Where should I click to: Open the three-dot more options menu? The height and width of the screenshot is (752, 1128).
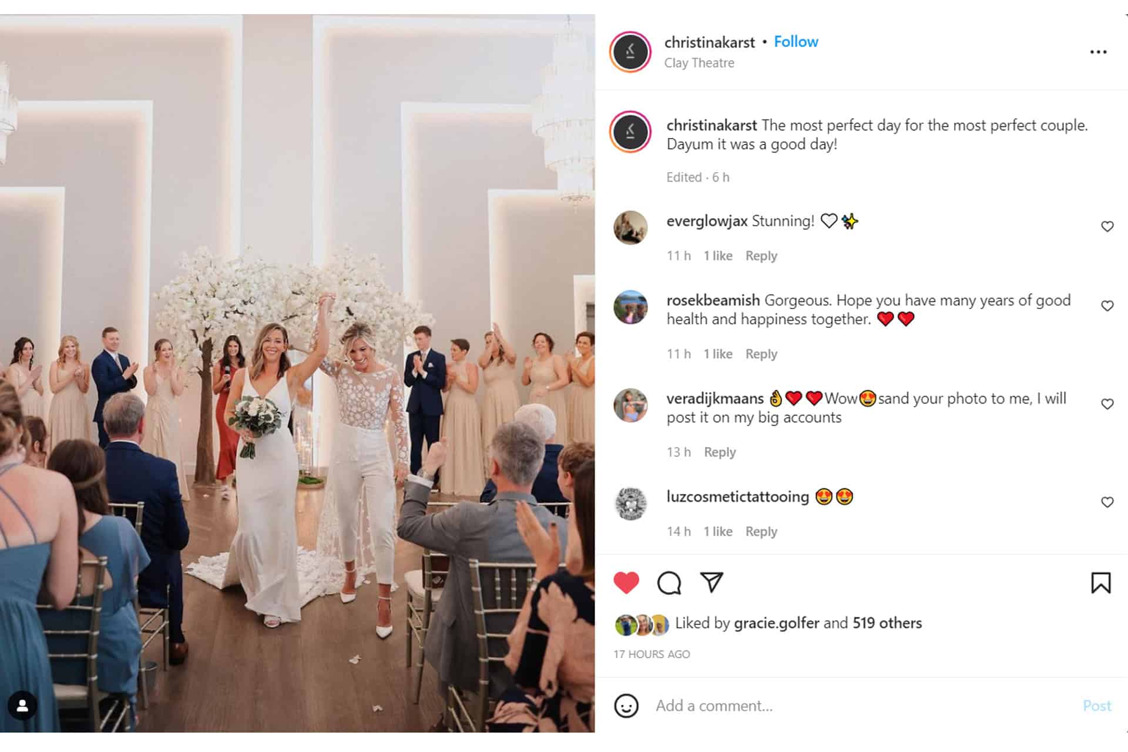1098,52
